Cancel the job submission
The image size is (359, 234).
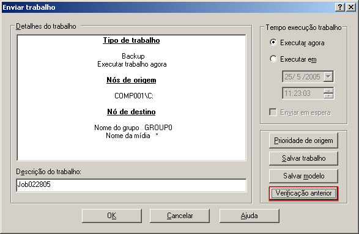[x=180, y=216]
